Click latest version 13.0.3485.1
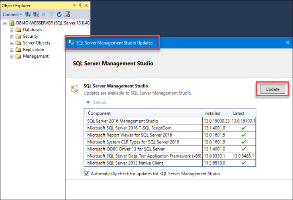 point(243,156)
